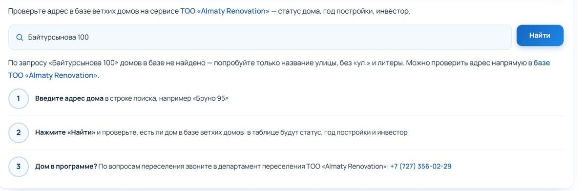Click the blue "Найти" button

click(540, 36)
